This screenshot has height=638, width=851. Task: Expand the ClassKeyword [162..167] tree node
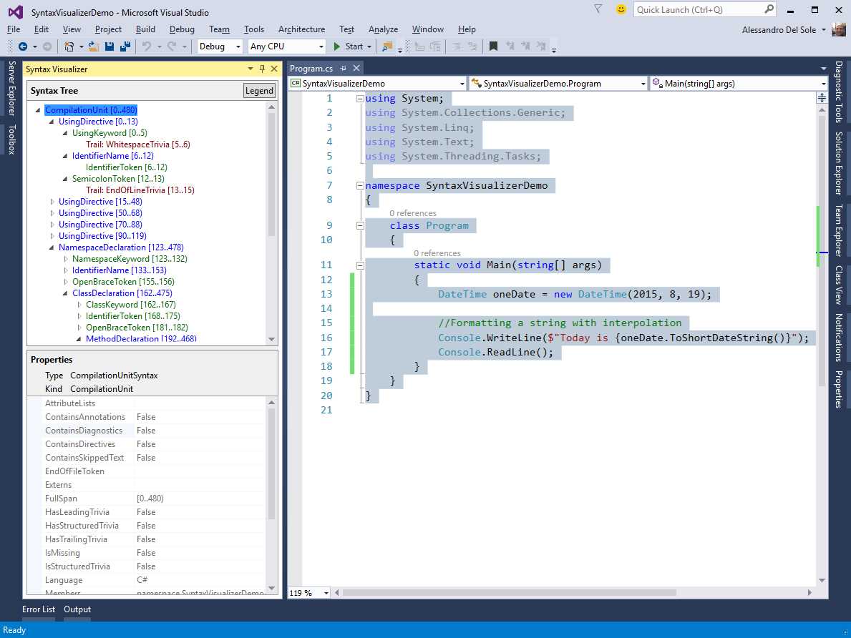(x=79, y=305)
